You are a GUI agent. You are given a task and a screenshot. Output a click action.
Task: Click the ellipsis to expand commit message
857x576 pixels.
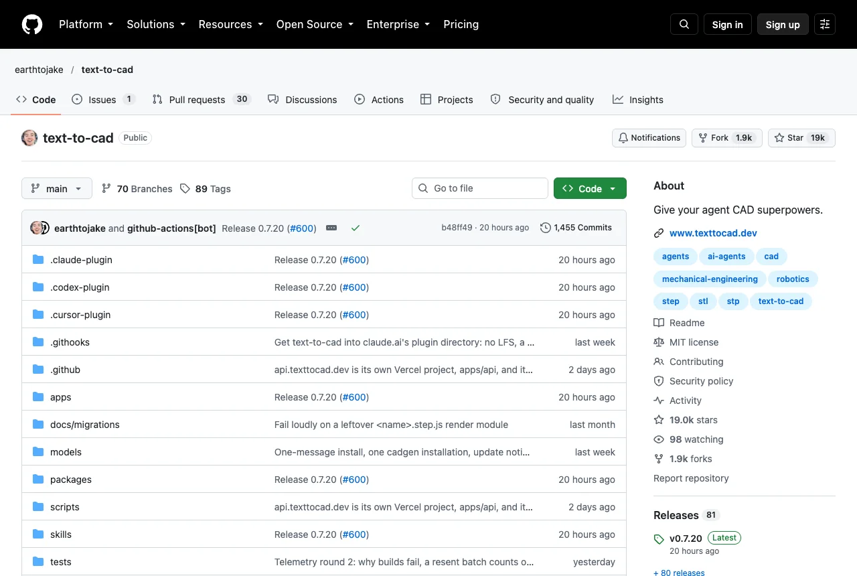pyautogui.click(x=331, y=228)
